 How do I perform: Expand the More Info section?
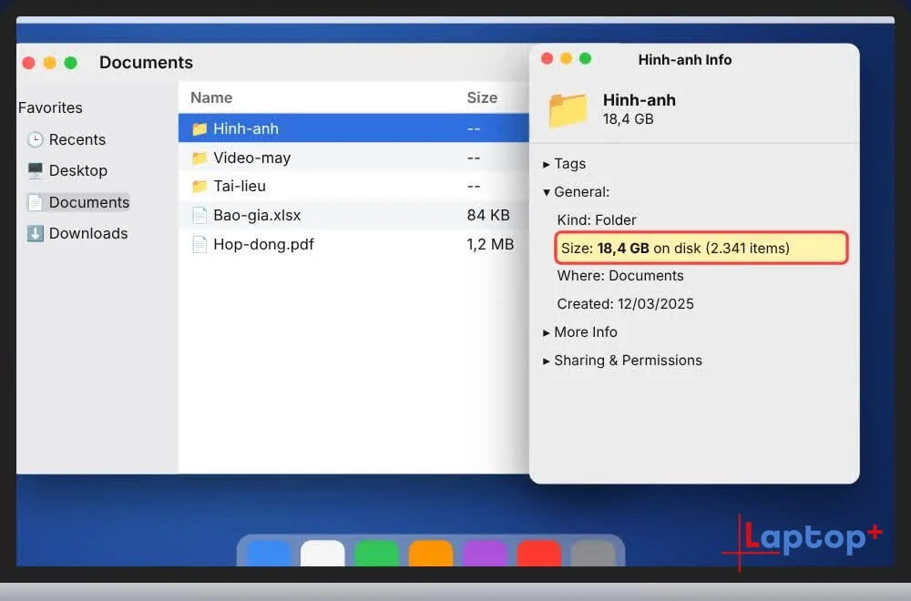546,332
